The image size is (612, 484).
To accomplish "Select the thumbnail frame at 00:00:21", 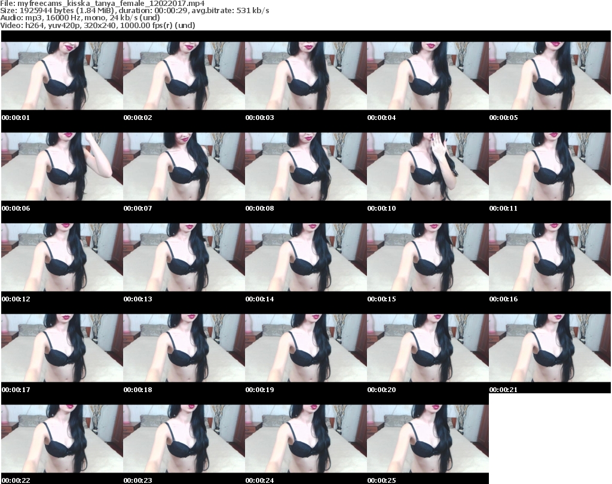I will 550,348.
